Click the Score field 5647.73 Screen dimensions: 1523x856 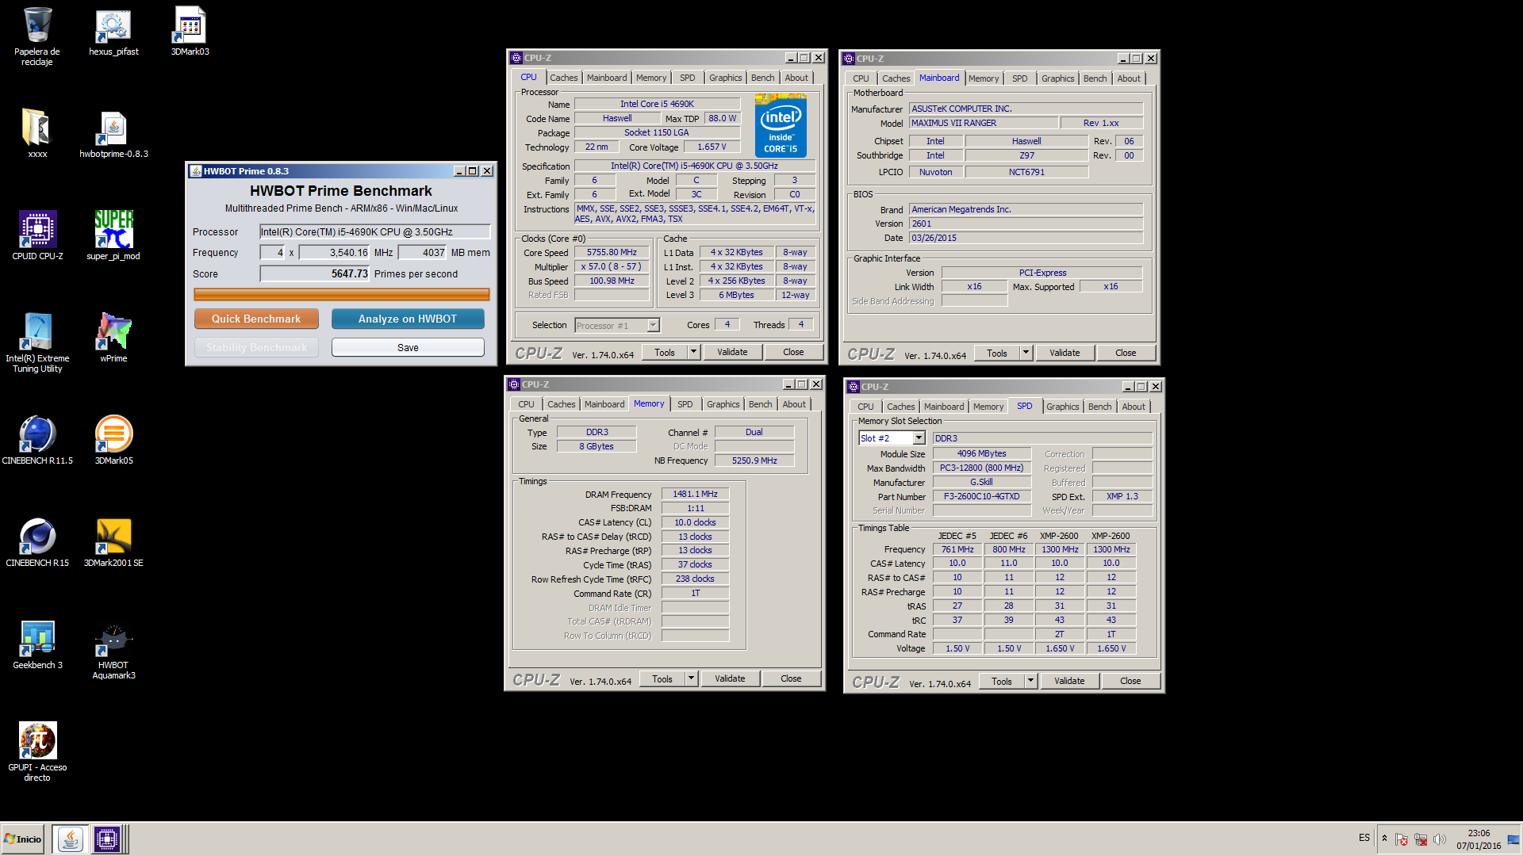click(x=315, y=273)
